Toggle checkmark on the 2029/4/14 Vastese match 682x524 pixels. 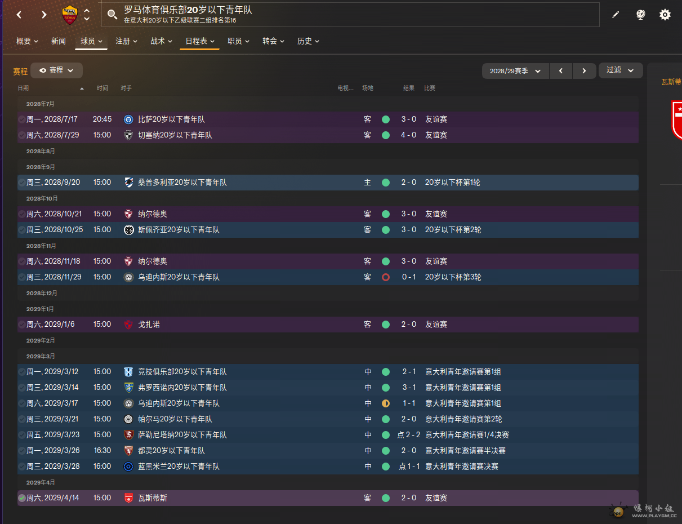[22, 498]
